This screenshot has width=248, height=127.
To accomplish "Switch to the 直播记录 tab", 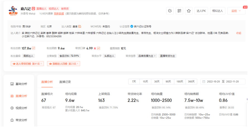I will coord(65,82).
